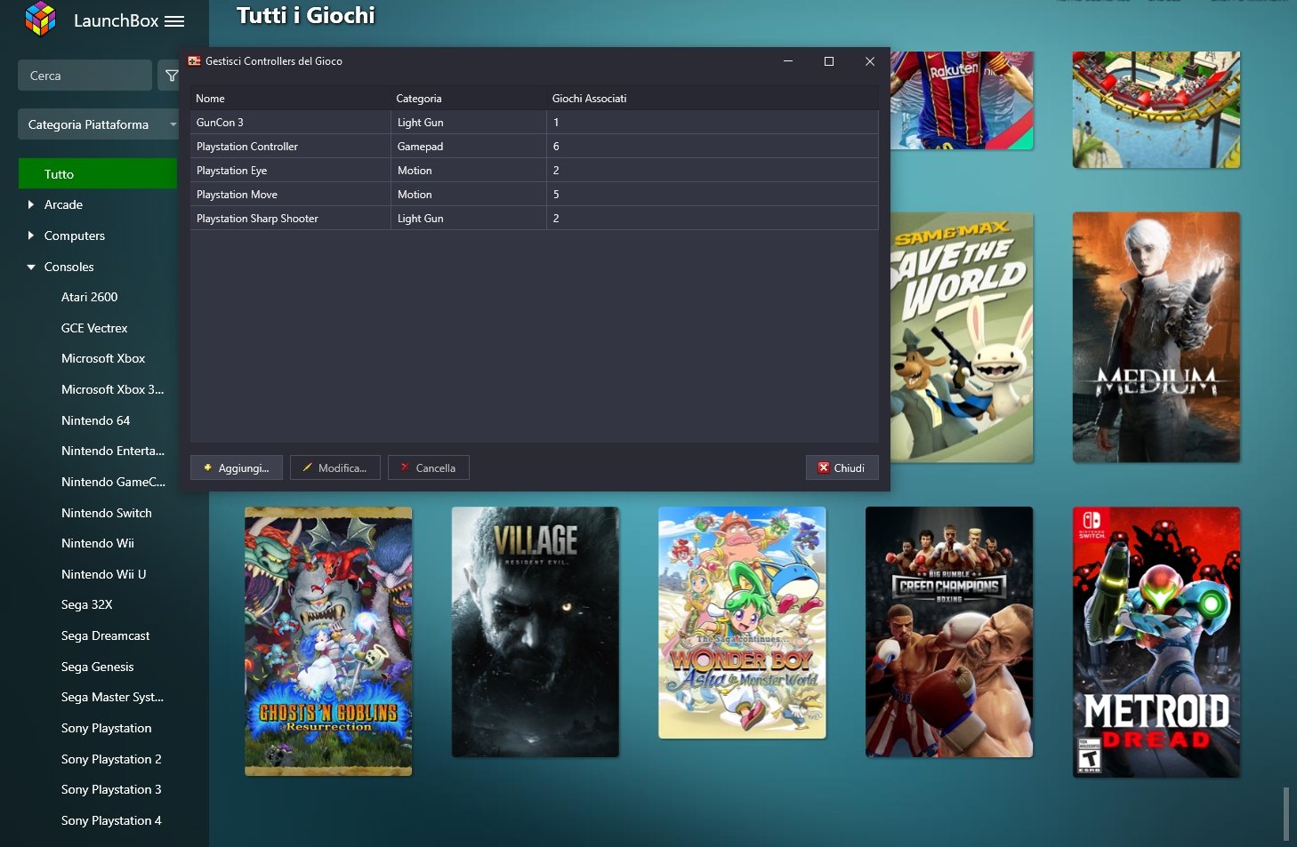Screen dimensions: 1297x847
Task: Select the Consoles category label
Action: [x=69, y=267]
